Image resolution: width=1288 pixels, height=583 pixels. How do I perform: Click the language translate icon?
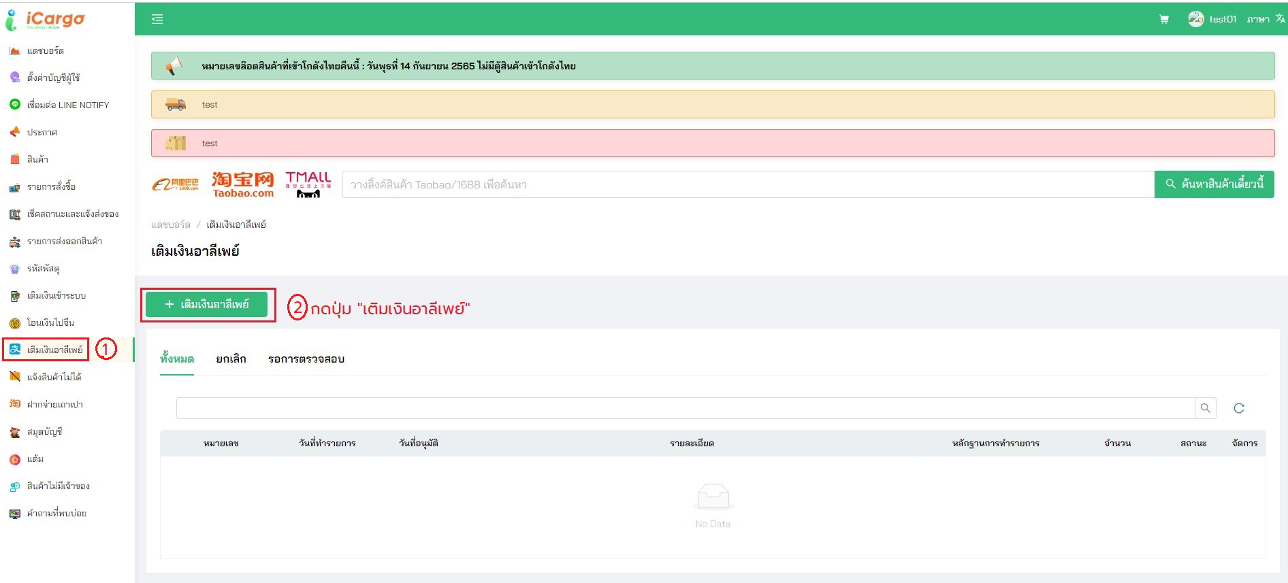pos(1281,19)
